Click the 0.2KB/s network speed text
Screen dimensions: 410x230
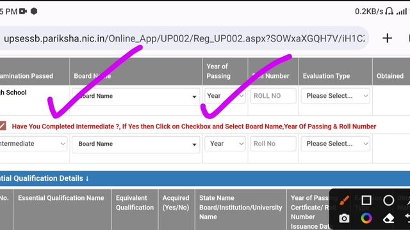pos(369,11)
